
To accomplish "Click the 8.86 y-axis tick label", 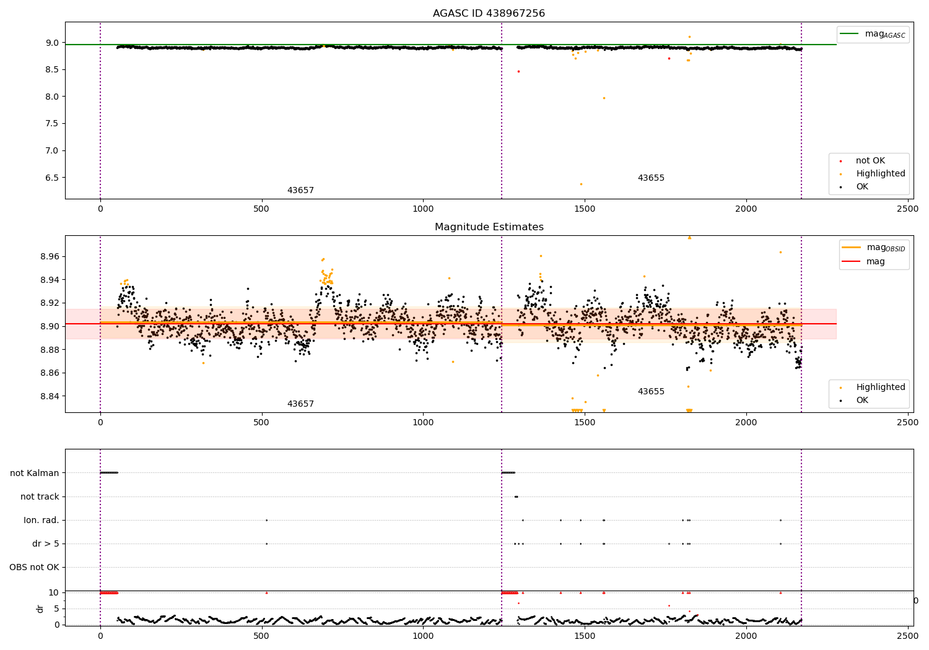I will coord(50,373).
